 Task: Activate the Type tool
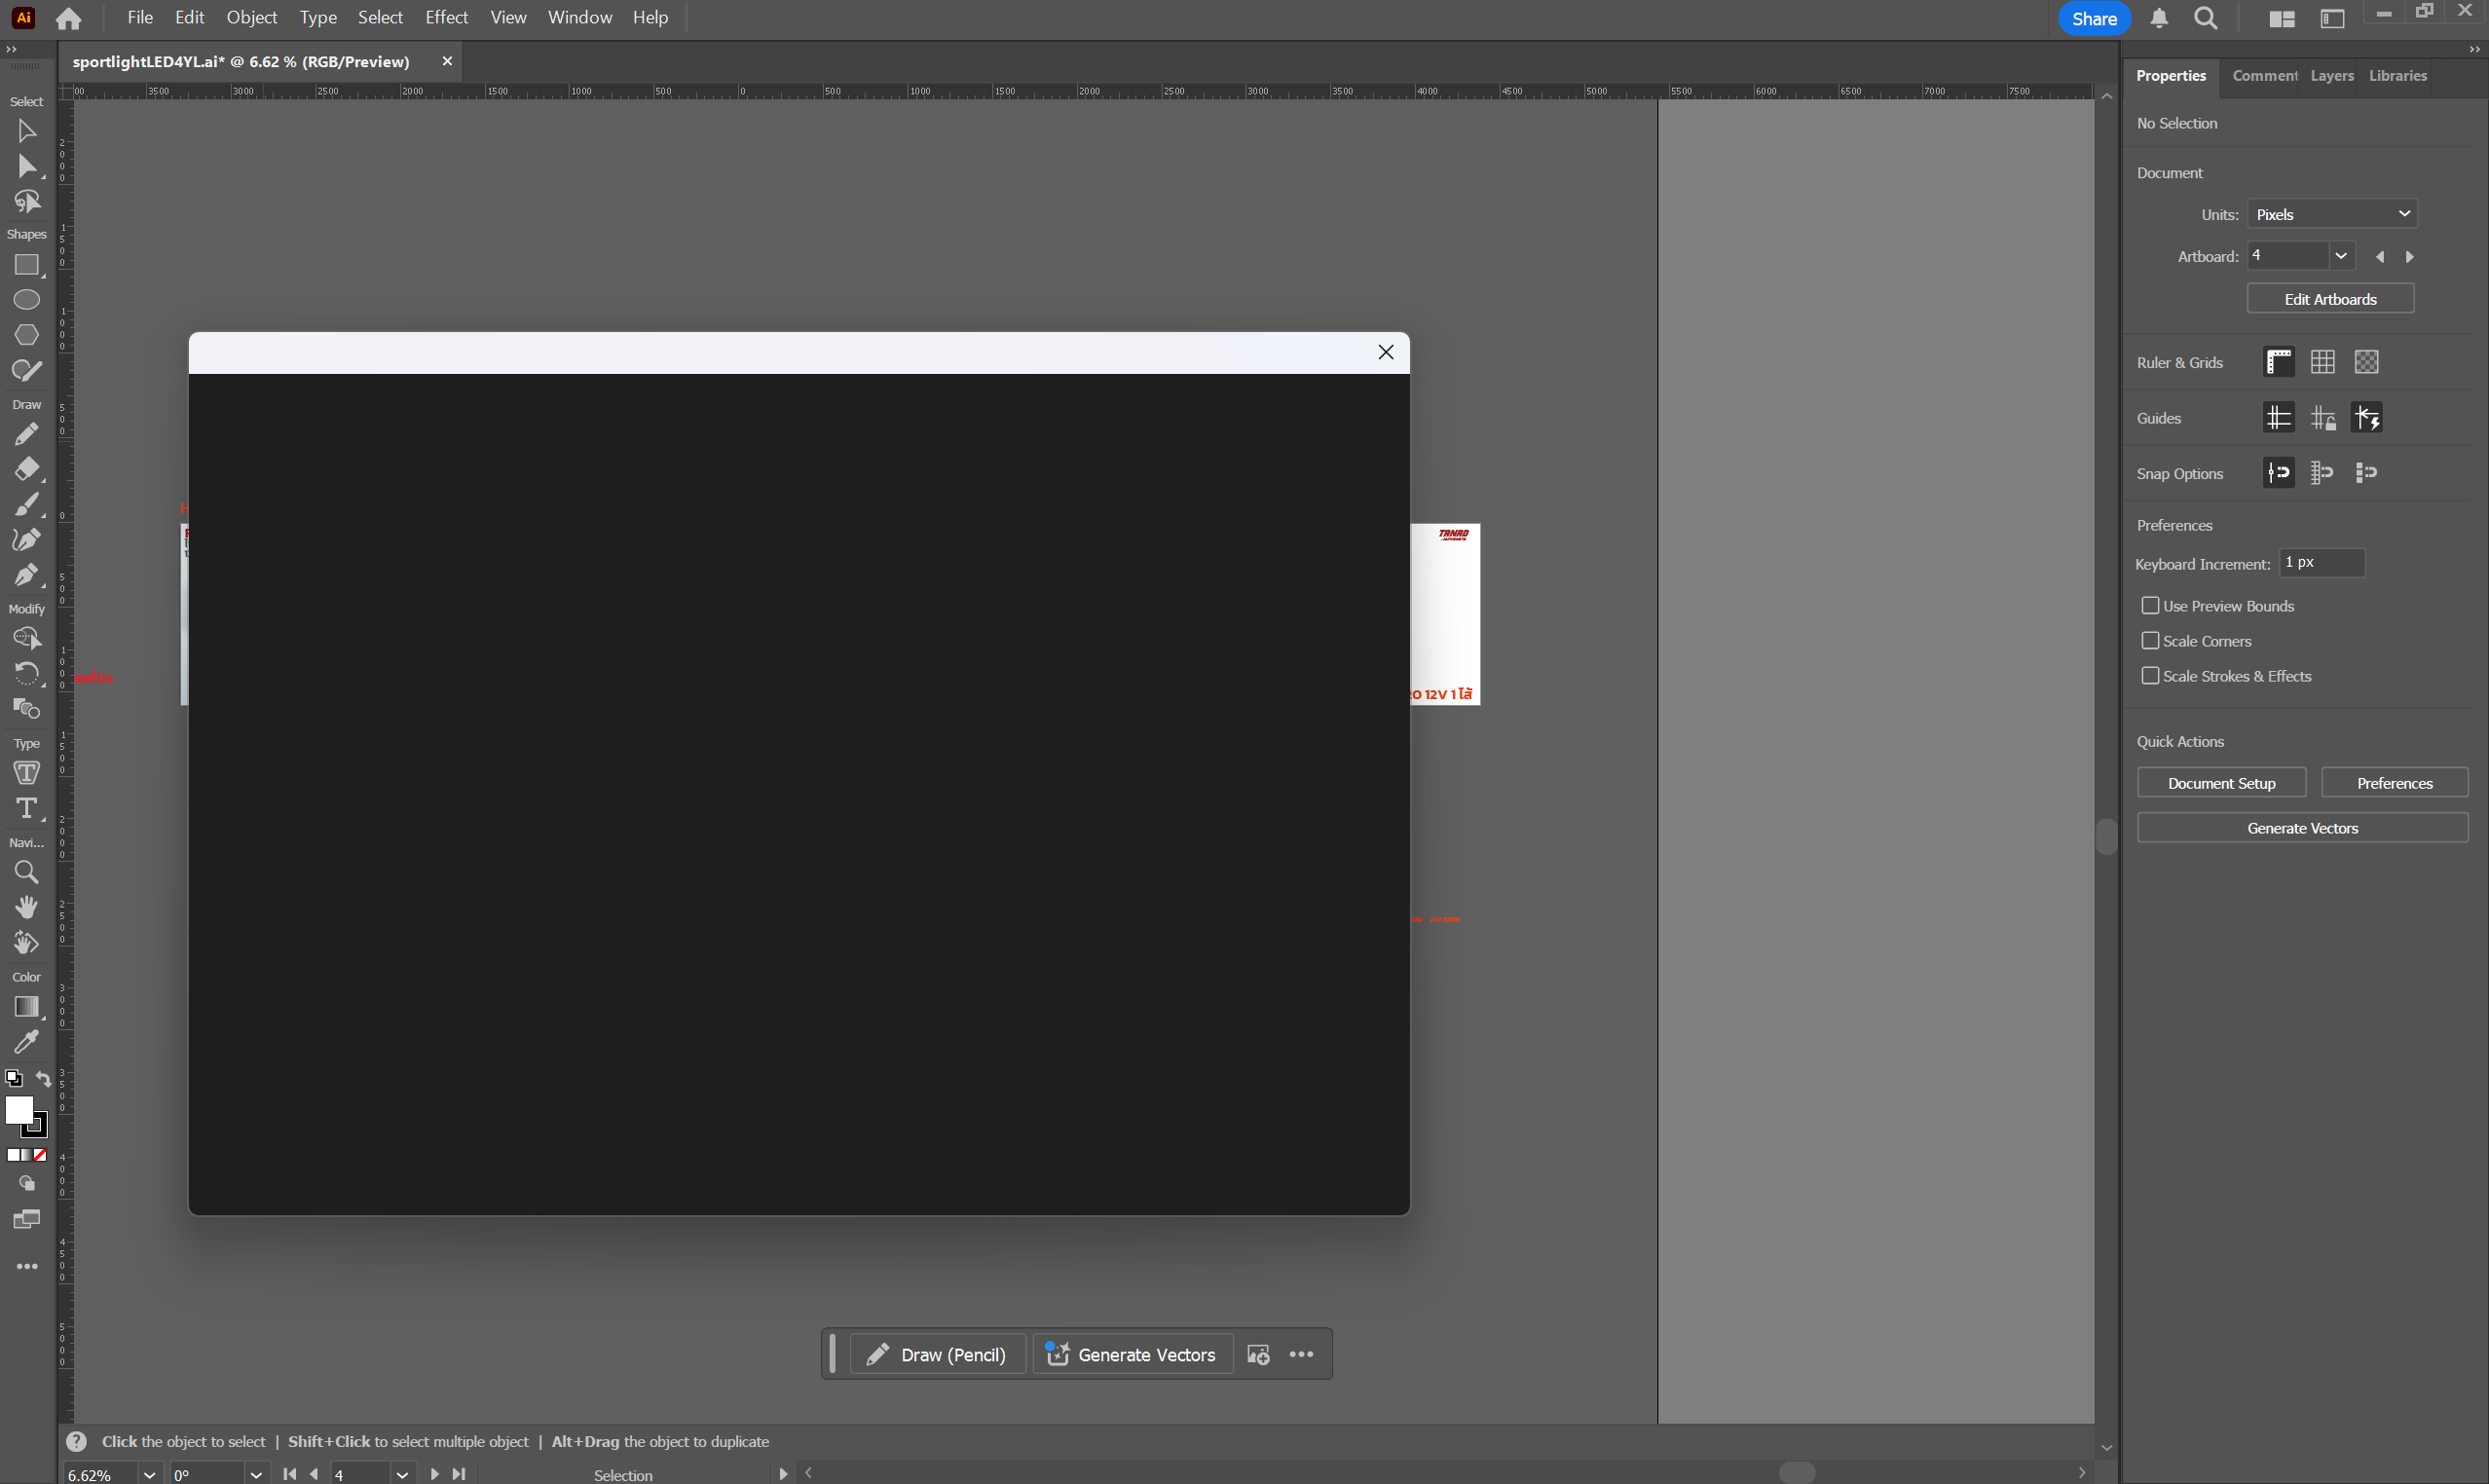(x=27, y=810)
